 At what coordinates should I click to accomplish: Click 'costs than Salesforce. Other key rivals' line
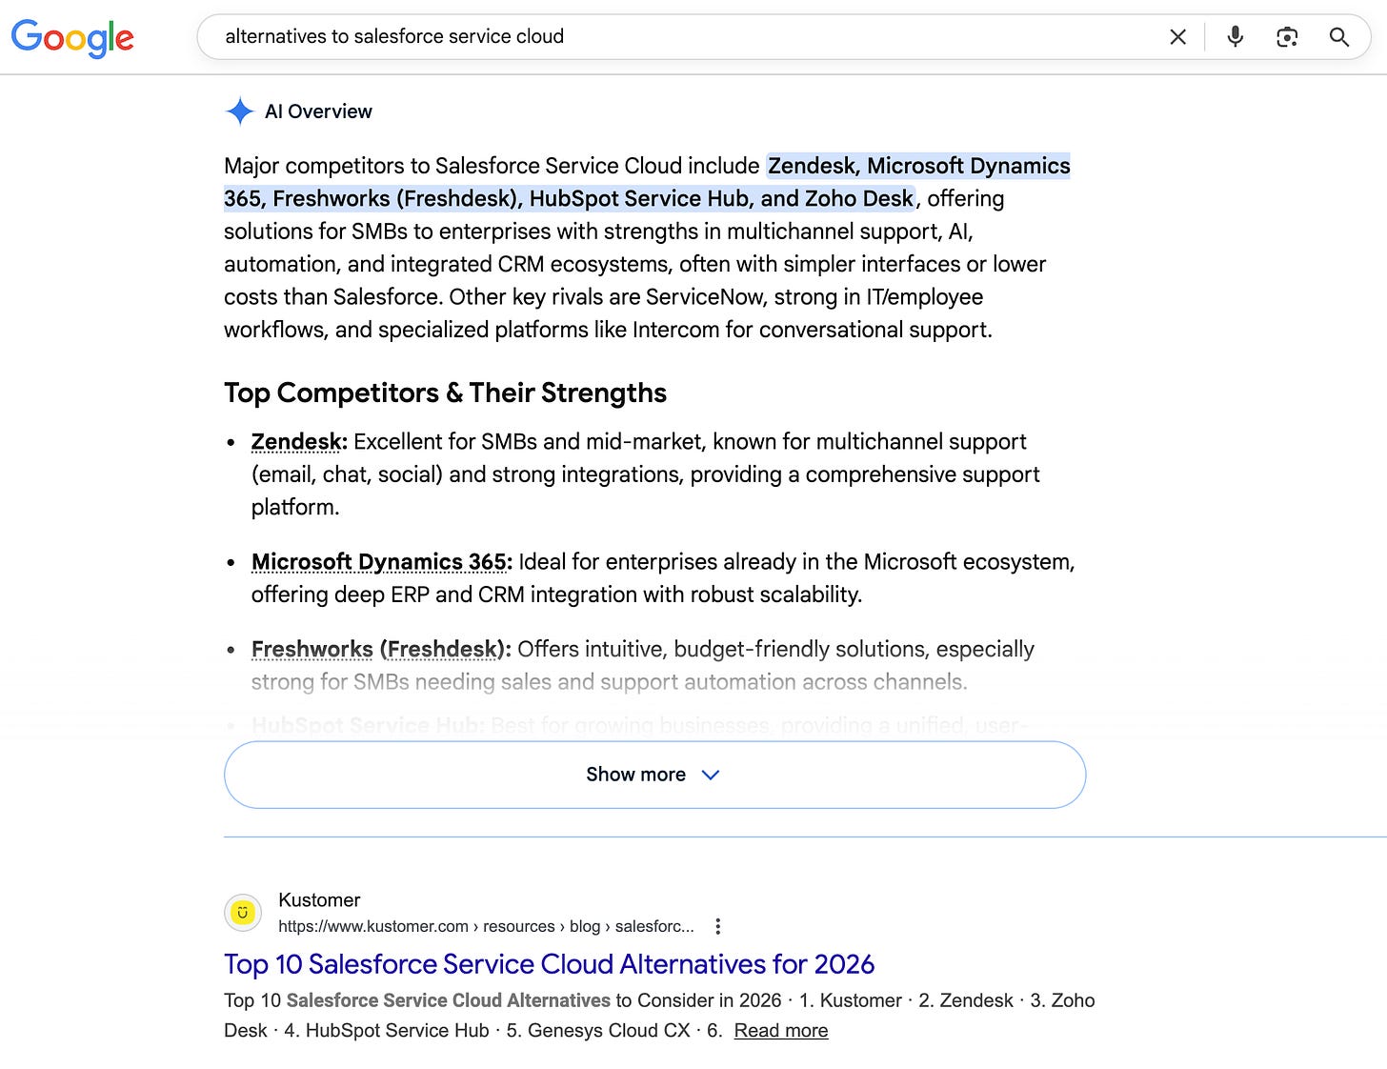point(603,297)
